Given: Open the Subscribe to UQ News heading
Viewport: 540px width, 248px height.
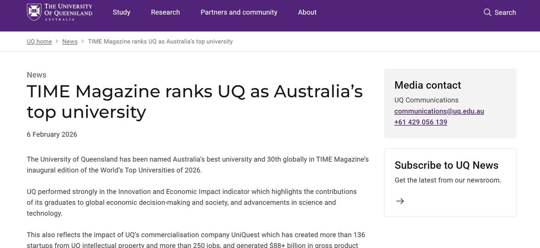Looking at the screenshot, I should [446, 165].
